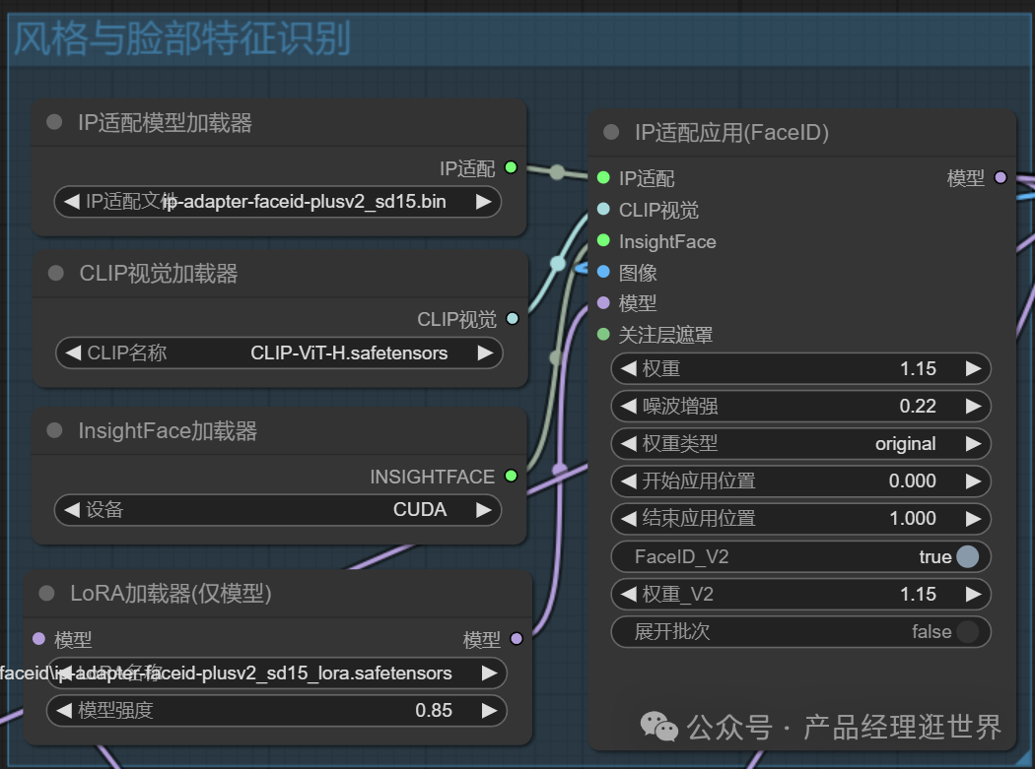
Task: Click the IP适配 output socket on IP适配模型加载器
Action: click(x=511, y=167)
